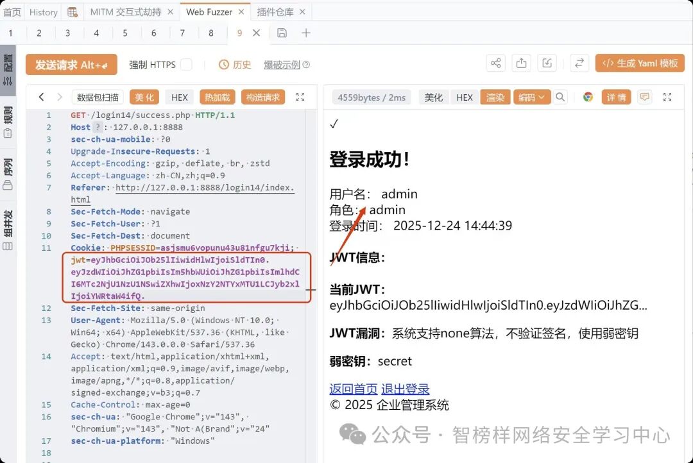Click HEX in the request panel

(180, 97)
